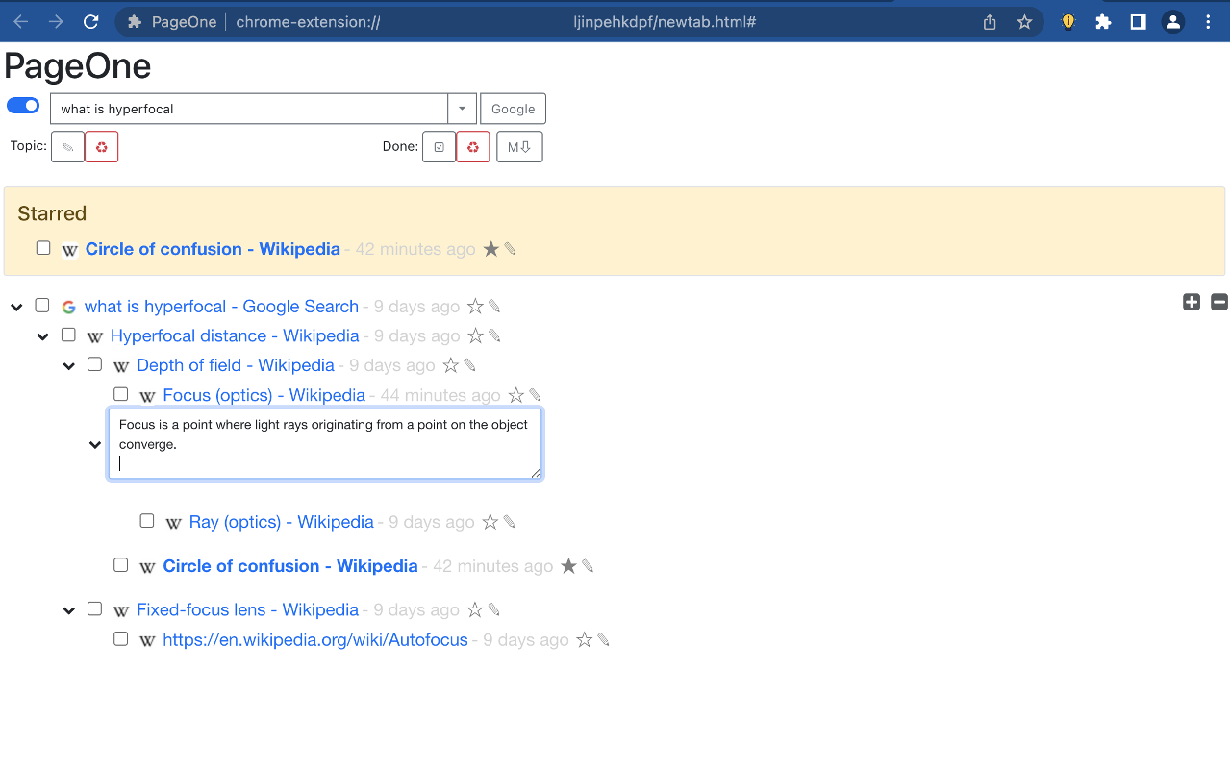This screenshot has width=1231, height=769.
Task: Click the collapse-all minus icon on the right
Action: (x=1218, y=302)
